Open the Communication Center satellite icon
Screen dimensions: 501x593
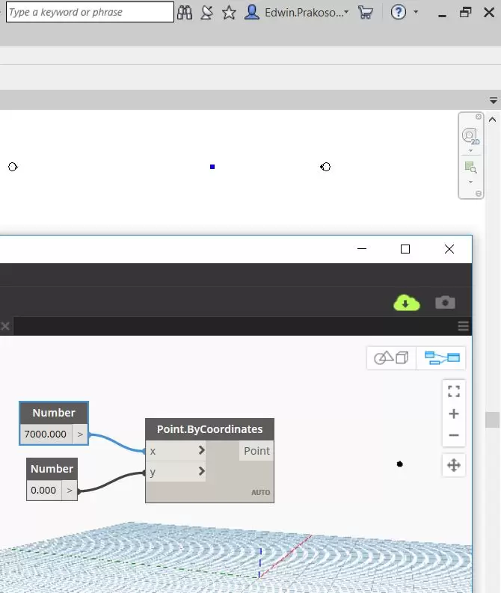point(207,12)
